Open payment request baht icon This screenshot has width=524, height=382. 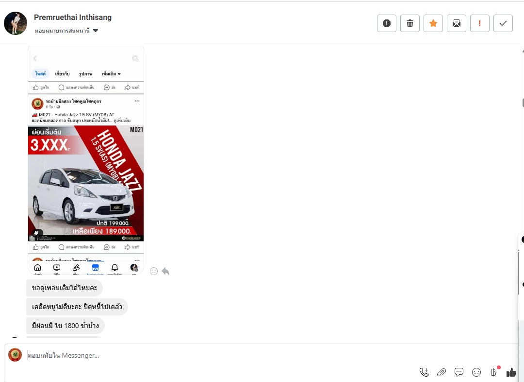494,372
